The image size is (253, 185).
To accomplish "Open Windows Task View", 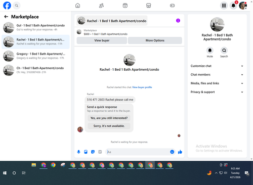I will (x=24, y=173).
